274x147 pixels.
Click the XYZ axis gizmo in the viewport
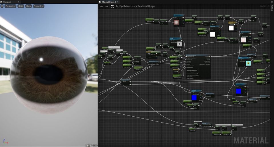pos(5,141)
